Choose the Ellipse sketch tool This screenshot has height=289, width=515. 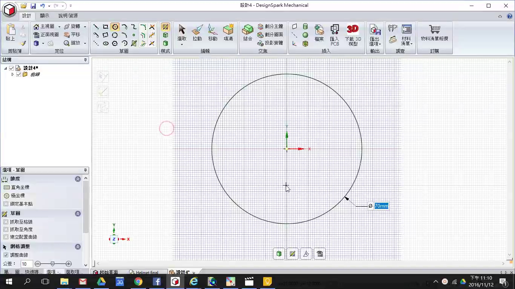[x=106, y=43]
